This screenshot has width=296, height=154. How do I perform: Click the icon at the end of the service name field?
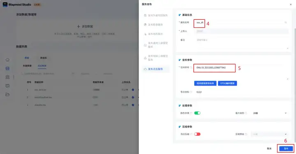pyautogui.click(x=286, y=23)
